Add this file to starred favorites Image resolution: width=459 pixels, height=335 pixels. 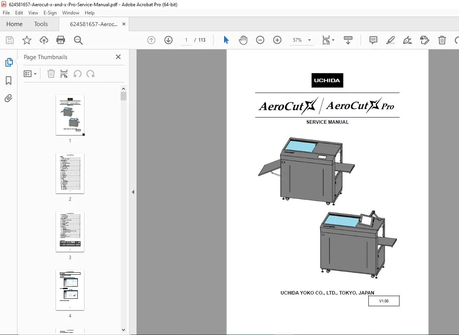pos(26,40)
